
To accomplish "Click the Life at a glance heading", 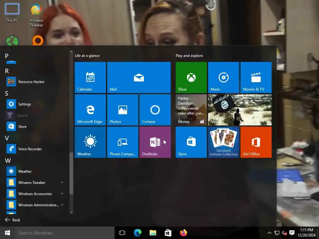I will [x=87, y=56].
